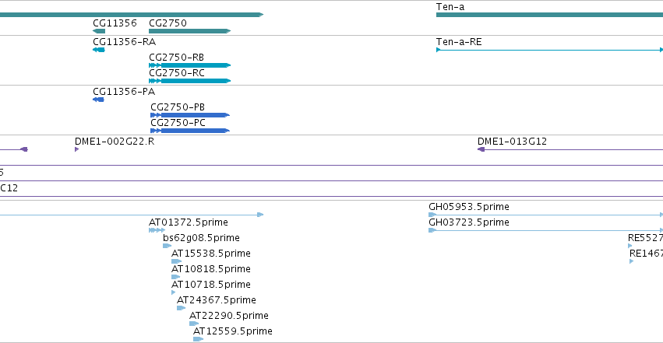Select the AT15538.5prime EST glyph
This screenshot has height=343, width=663.
[176, 261]
